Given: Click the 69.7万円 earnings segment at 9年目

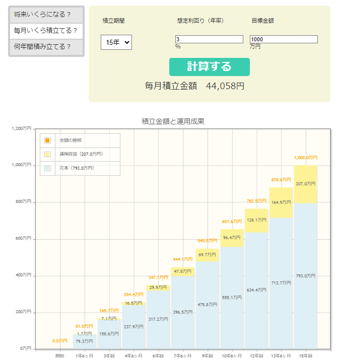Looking at the screenshot, I should [x=207, y=255].
